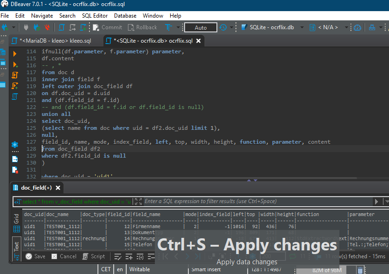Switch results view to Grid

pyautogui.click(x=16, y=223)
